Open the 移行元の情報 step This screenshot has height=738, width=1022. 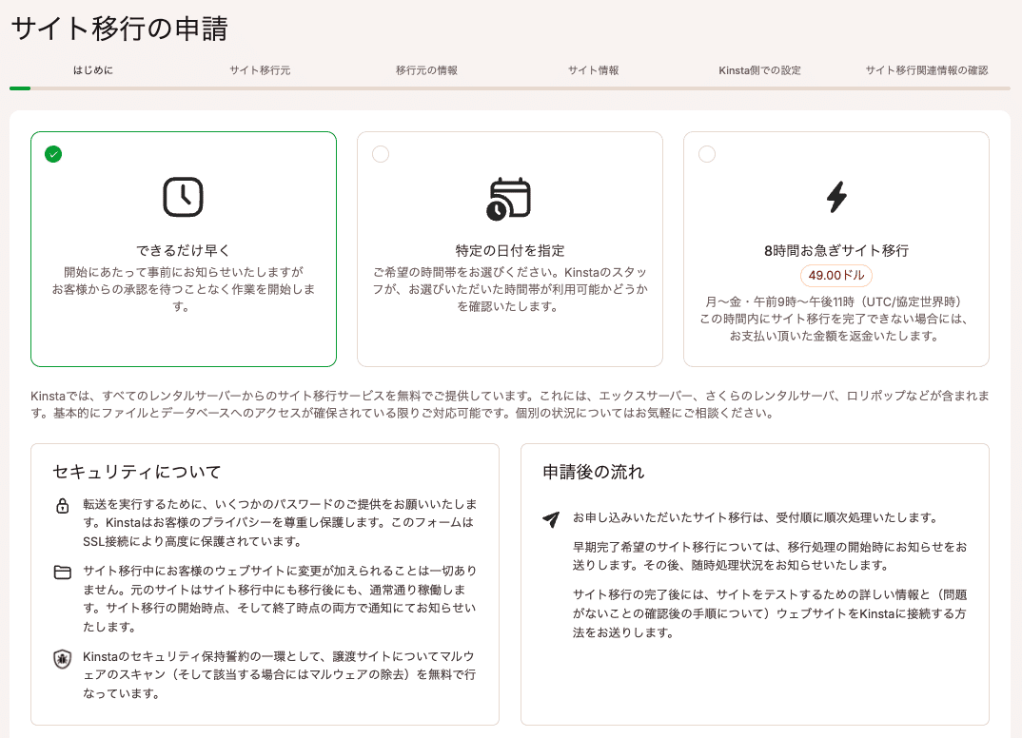pyautogui.click(x=426, y=69)
